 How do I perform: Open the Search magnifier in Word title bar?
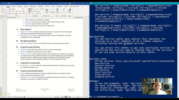53,3
